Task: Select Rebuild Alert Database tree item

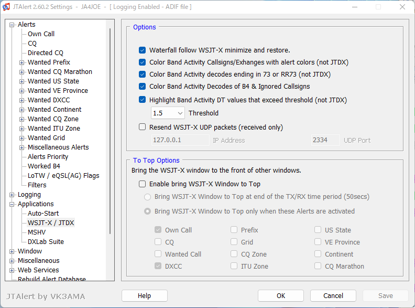Action: [51, 279]
